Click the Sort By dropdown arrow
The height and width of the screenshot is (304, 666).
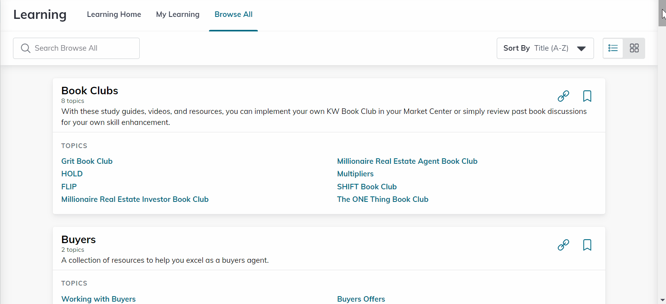click(x=581, y=49)
